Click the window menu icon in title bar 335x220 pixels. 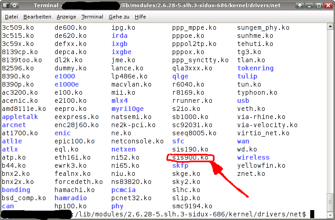[5, 5]
